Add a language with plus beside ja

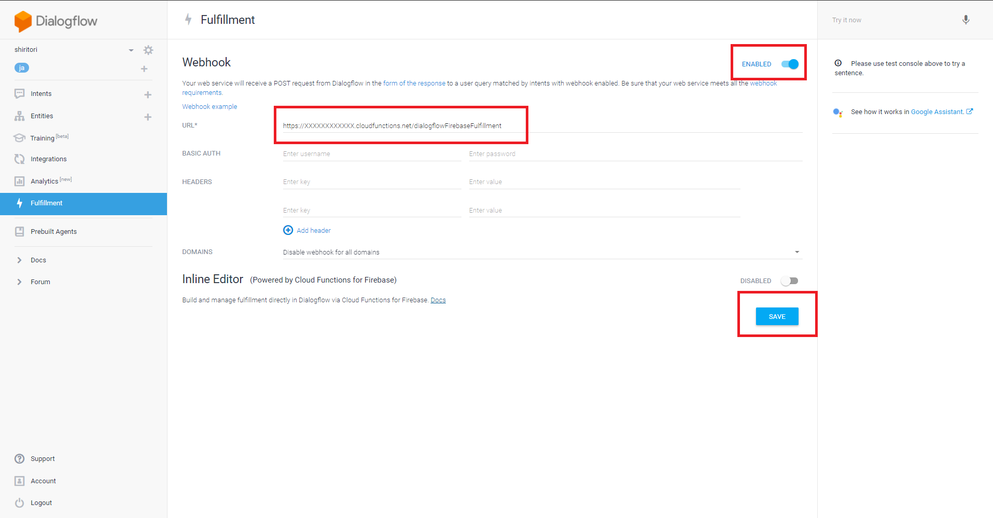[144, 69]
